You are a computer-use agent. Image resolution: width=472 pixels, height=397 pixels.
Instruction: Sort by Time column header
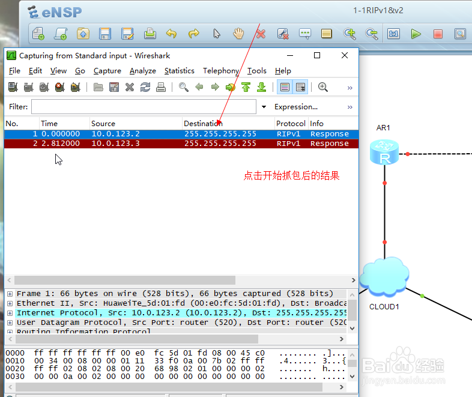click(x=64, y=123)
